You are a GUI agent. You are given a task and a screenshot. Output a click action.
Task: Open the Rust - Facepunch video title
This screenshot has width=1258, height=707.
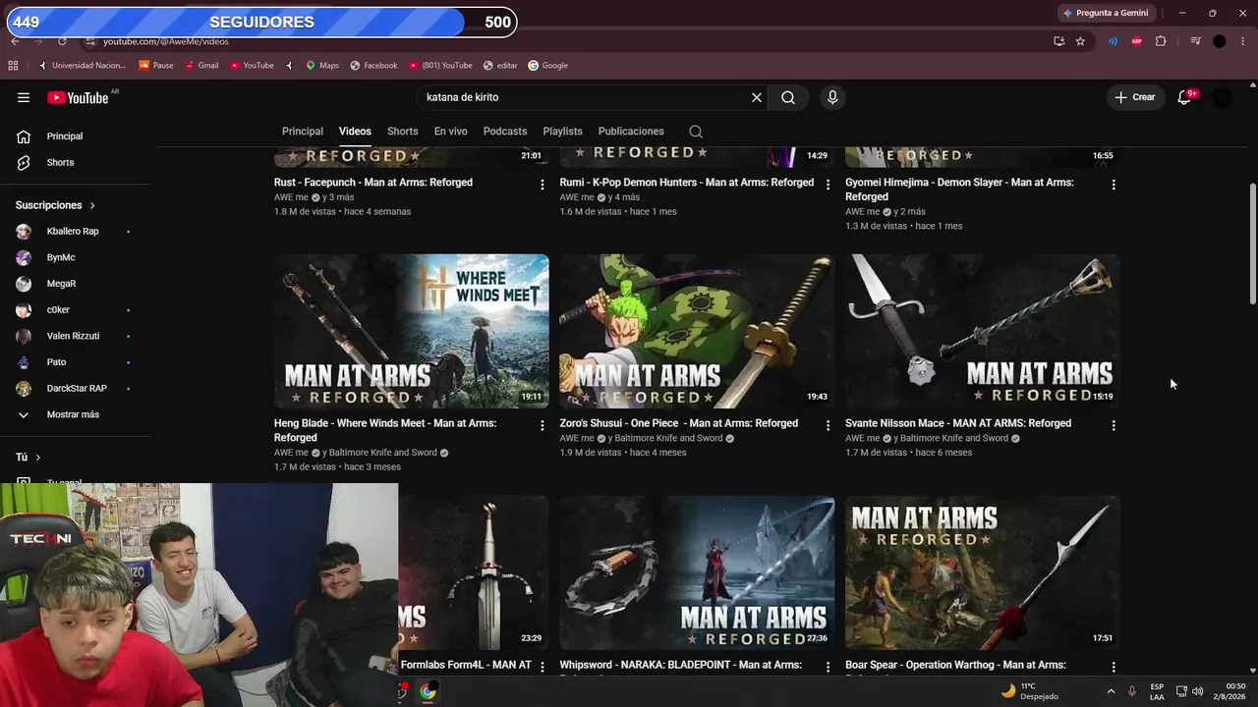coord(373,183)
